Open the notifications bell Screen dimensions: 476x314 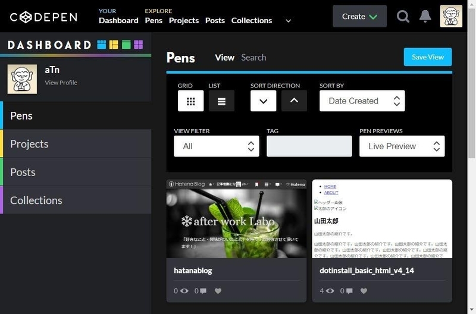tap(425, 17)
